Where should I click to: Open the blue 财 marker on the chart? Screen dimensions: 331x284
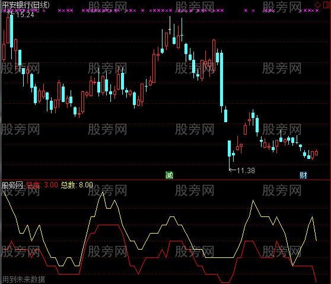click(303, 175)
